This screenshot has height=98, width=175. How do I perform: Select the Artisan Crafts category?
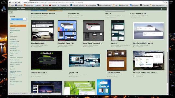click(x=14, y=46)
